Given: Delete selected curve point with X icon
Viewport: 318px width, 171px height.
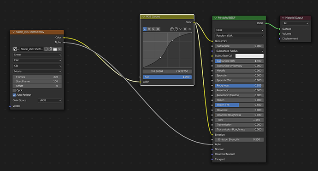Looking at the screenshot, I should pos(189,29).
